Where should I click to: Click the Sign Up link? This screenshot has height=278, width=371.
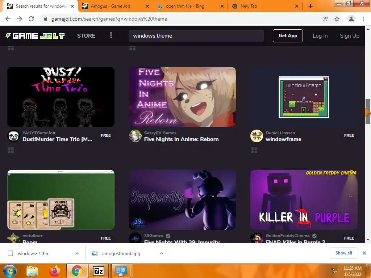350,36
